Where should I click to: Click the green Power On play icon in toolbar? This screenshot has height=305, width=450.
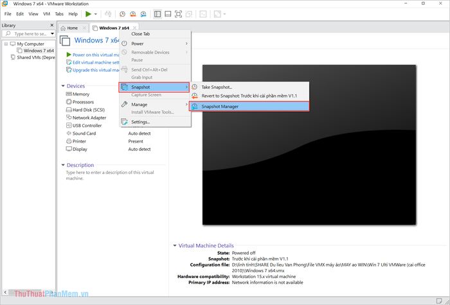point(89,14)
